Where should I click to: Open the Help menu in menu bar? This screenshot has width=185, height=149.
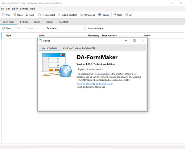coord(32,9)
